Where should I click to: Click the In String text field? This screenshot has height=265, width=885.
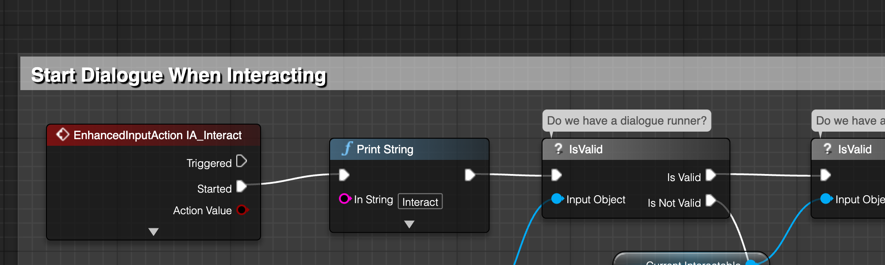click(x=420, y=201)
